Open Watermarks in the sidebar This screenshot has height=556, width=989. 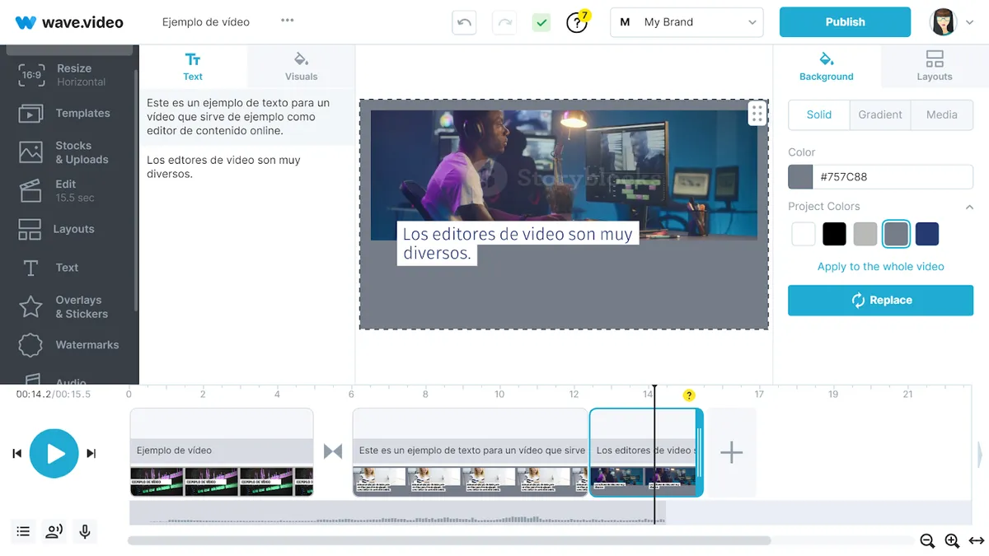69,345
